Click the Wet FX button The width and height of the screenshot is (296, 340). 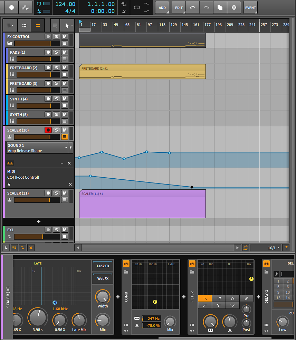pyautogui.click(x=103, y=279)
